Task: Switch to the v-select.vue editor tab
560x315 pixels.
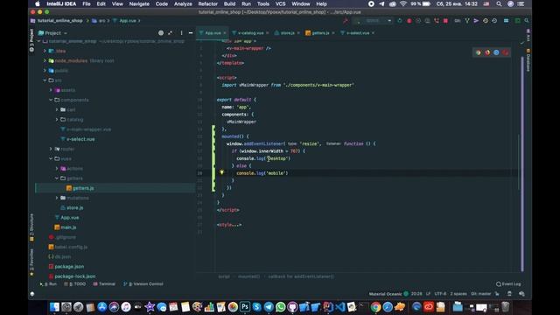Action: 358,33
